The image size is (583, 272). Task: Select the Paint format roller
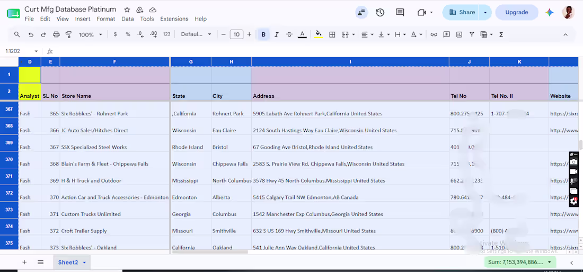(x=68, y=34)
